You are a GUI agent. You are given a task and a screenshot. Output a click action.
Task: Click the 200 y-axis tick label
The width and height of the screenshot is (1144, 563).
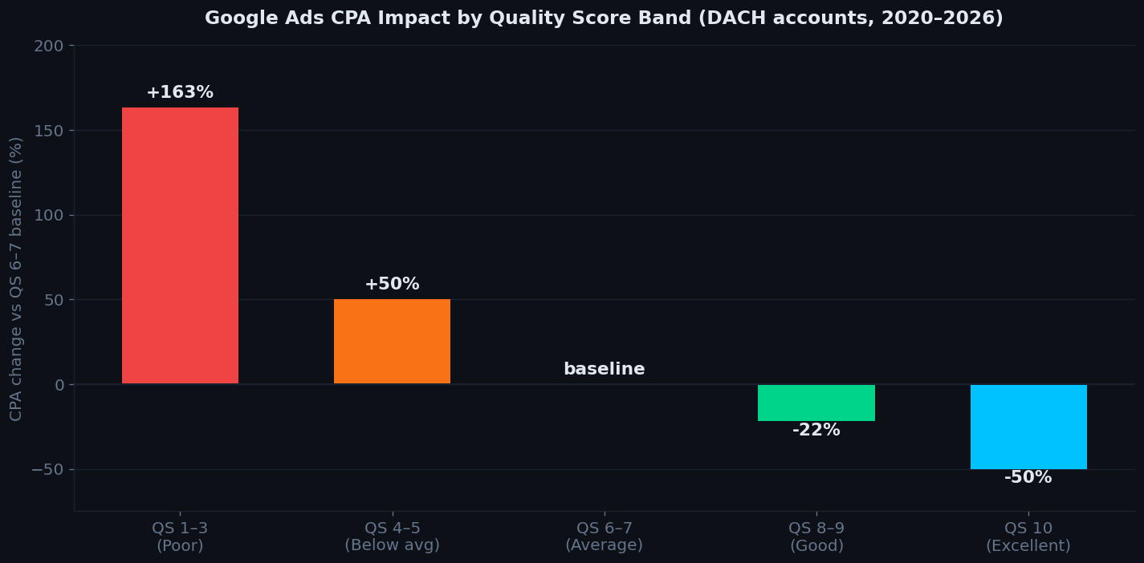tap(48, 47)
